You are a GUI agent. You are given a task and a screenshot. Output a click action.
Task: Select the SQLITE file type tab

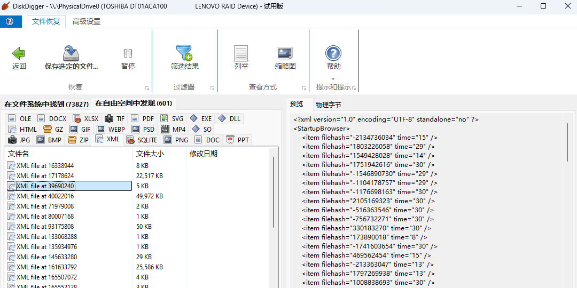click(142, 140)
